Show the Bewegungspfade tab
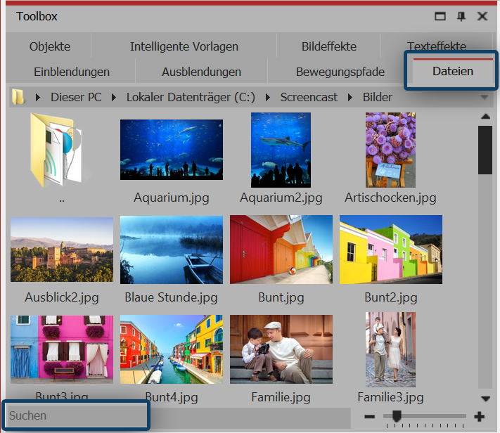This screenshot has width=500, height=433. pos(340,72)
